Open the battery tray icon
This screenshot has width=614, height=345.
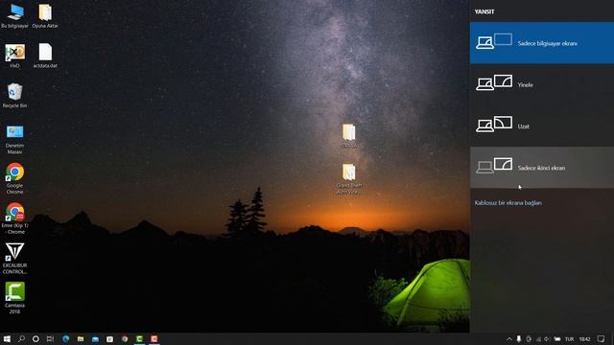point(556,339)
